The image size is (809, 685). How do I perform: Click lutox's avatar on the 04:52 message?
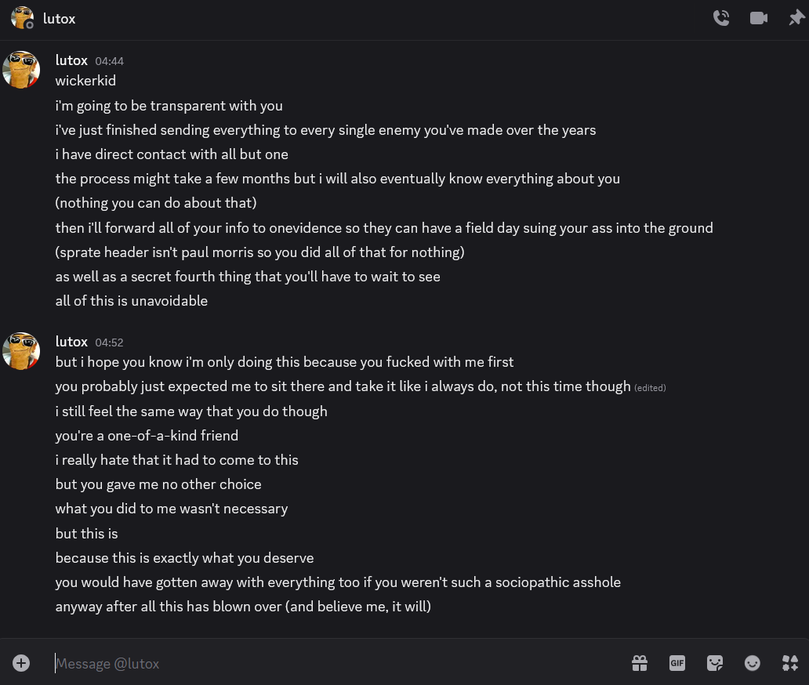click(x=21, y=351)
